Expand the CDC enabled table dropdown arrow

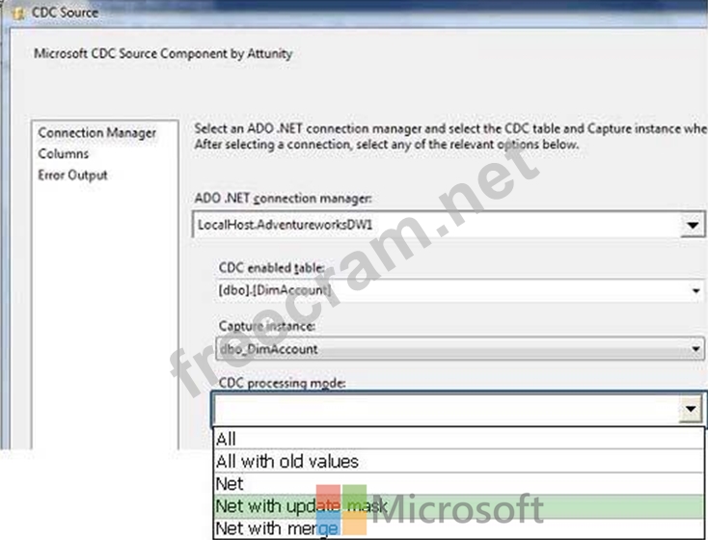tap(696, 290)
